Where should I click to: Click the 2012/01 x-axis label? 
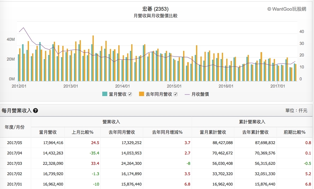tap(19, 86)
